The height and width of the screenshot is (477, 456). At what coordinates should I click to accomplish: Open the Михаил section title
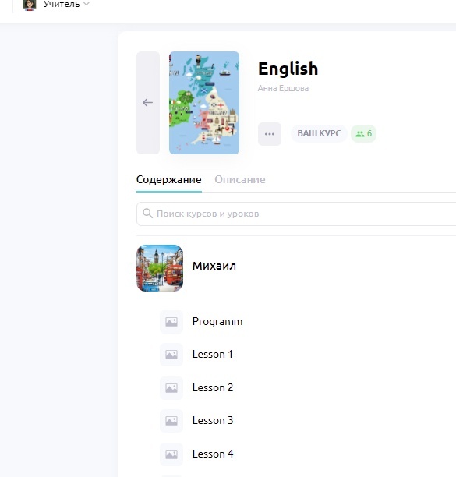click(214, 266)
